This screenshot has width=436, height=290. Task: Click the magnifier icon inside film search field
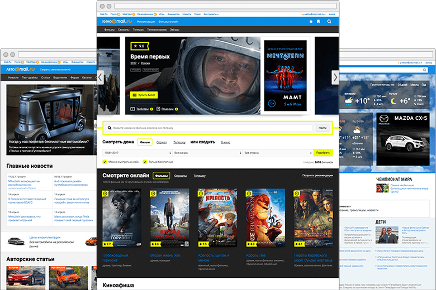(110, 128)
